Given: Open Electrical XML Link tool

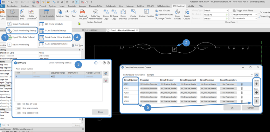Looking at the screenshot, I should [83, 15].
